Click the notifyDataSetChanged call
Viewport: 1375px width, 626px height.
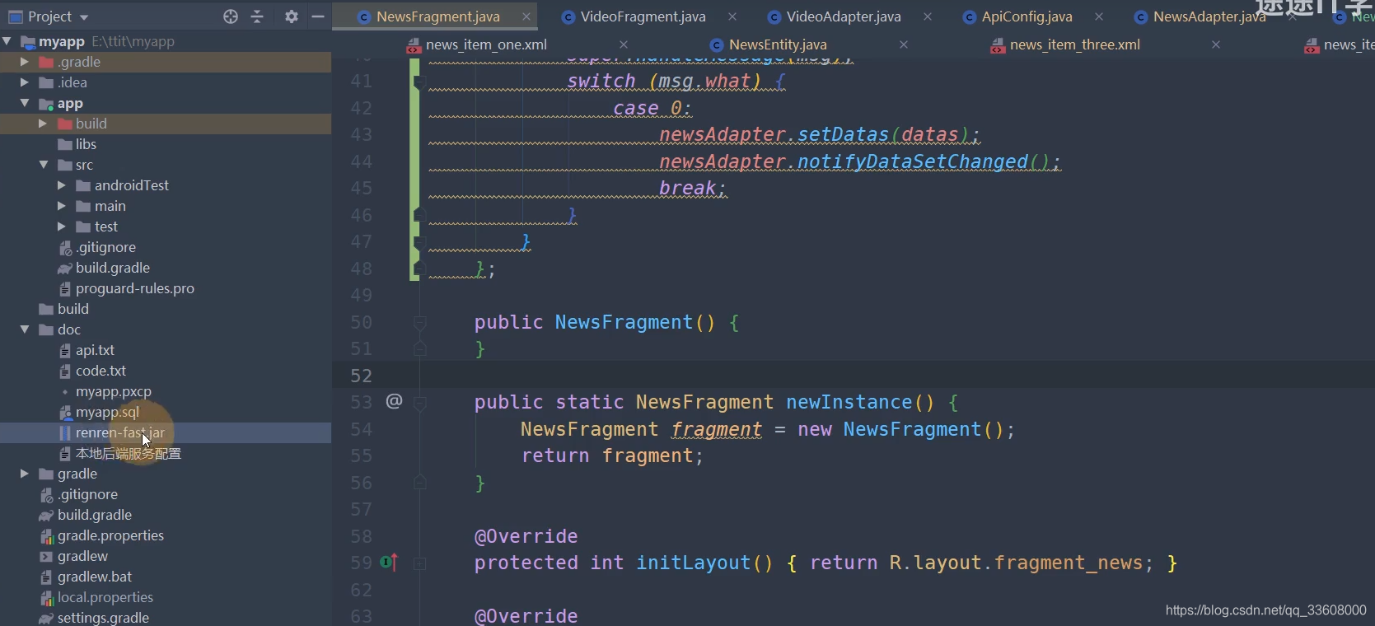coord(913,161)
